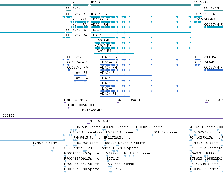The width and height of the screenshot is (223, 173).
Task: Select the comt gene label
Action: click(x=77, y=2)
